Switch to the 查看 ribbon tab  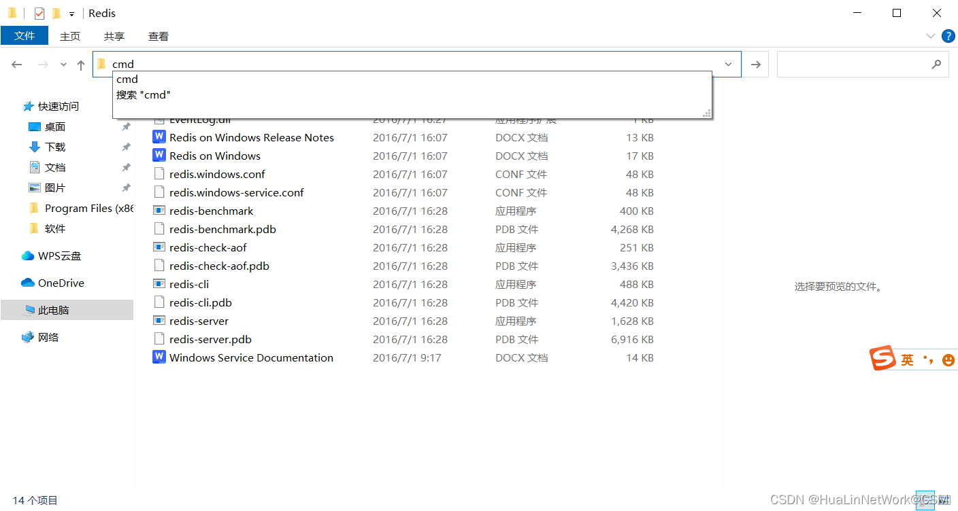coord(159,37)
